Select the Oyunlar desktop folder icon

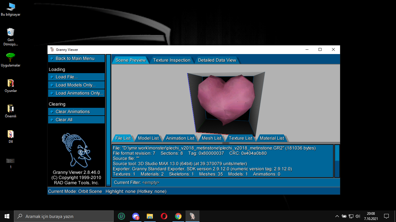click(11, 86)
